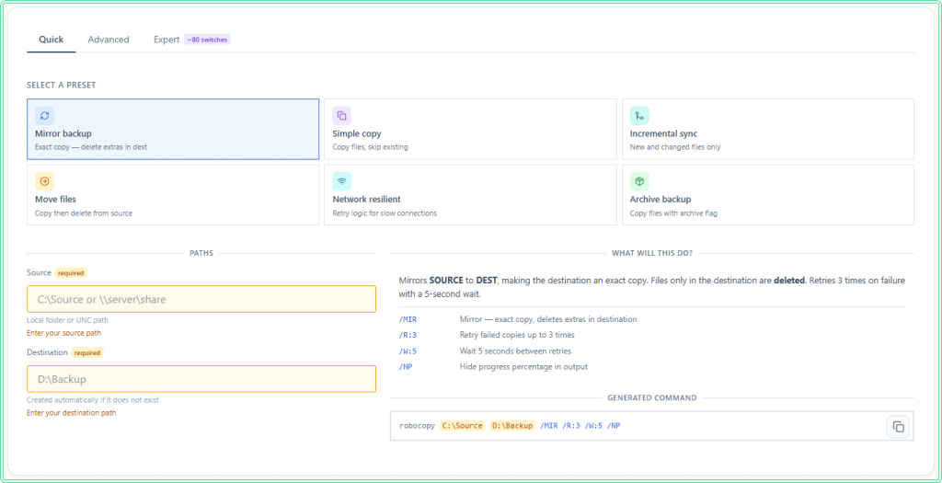
Task: Pick the Archive backup preset
Action: pyautogui.click(x=768, y=195)
